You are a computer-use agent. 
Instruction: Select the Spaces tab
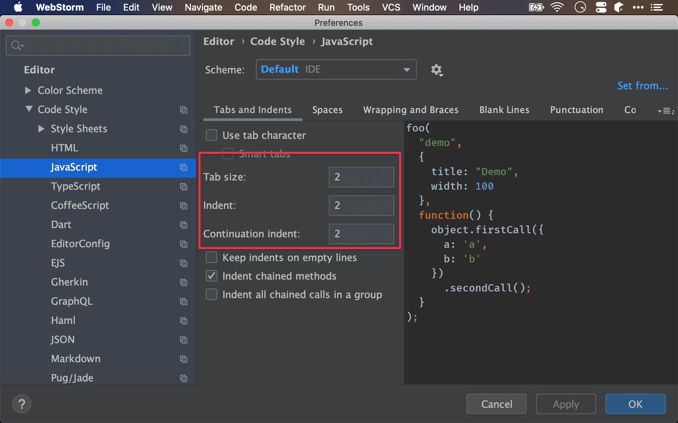point(327,110)
